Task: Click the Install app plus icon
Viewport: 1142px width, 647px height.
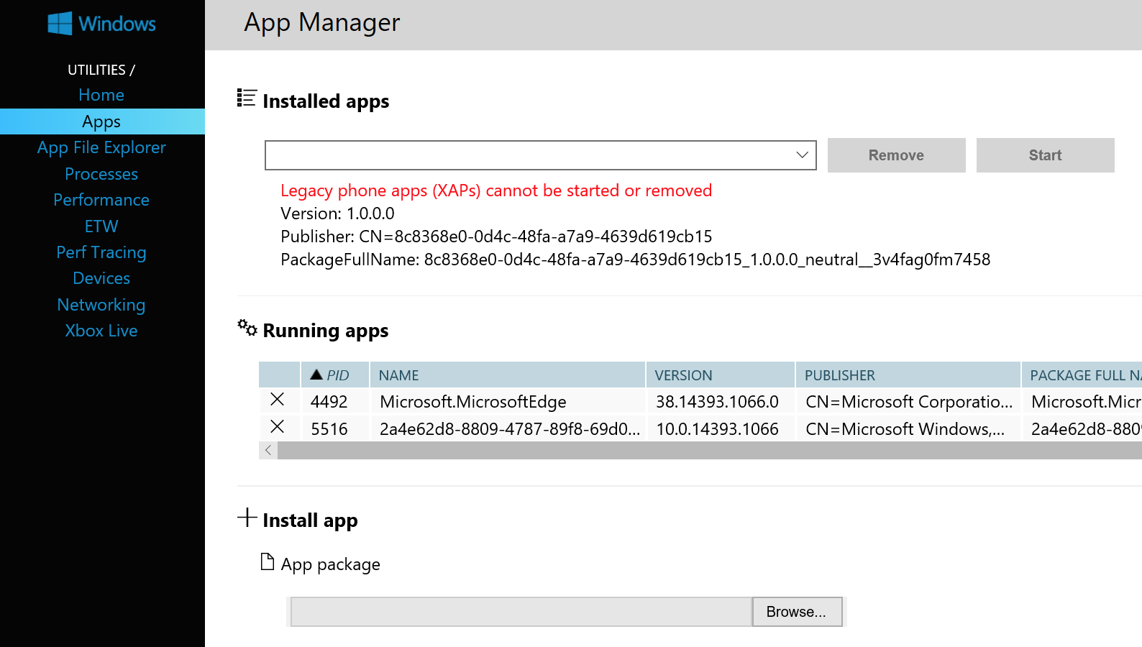Action: click(x=247, y=518)
